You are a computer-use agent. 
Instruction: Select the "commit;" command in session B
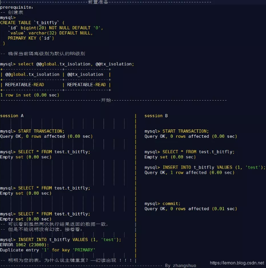pos(171,203)
